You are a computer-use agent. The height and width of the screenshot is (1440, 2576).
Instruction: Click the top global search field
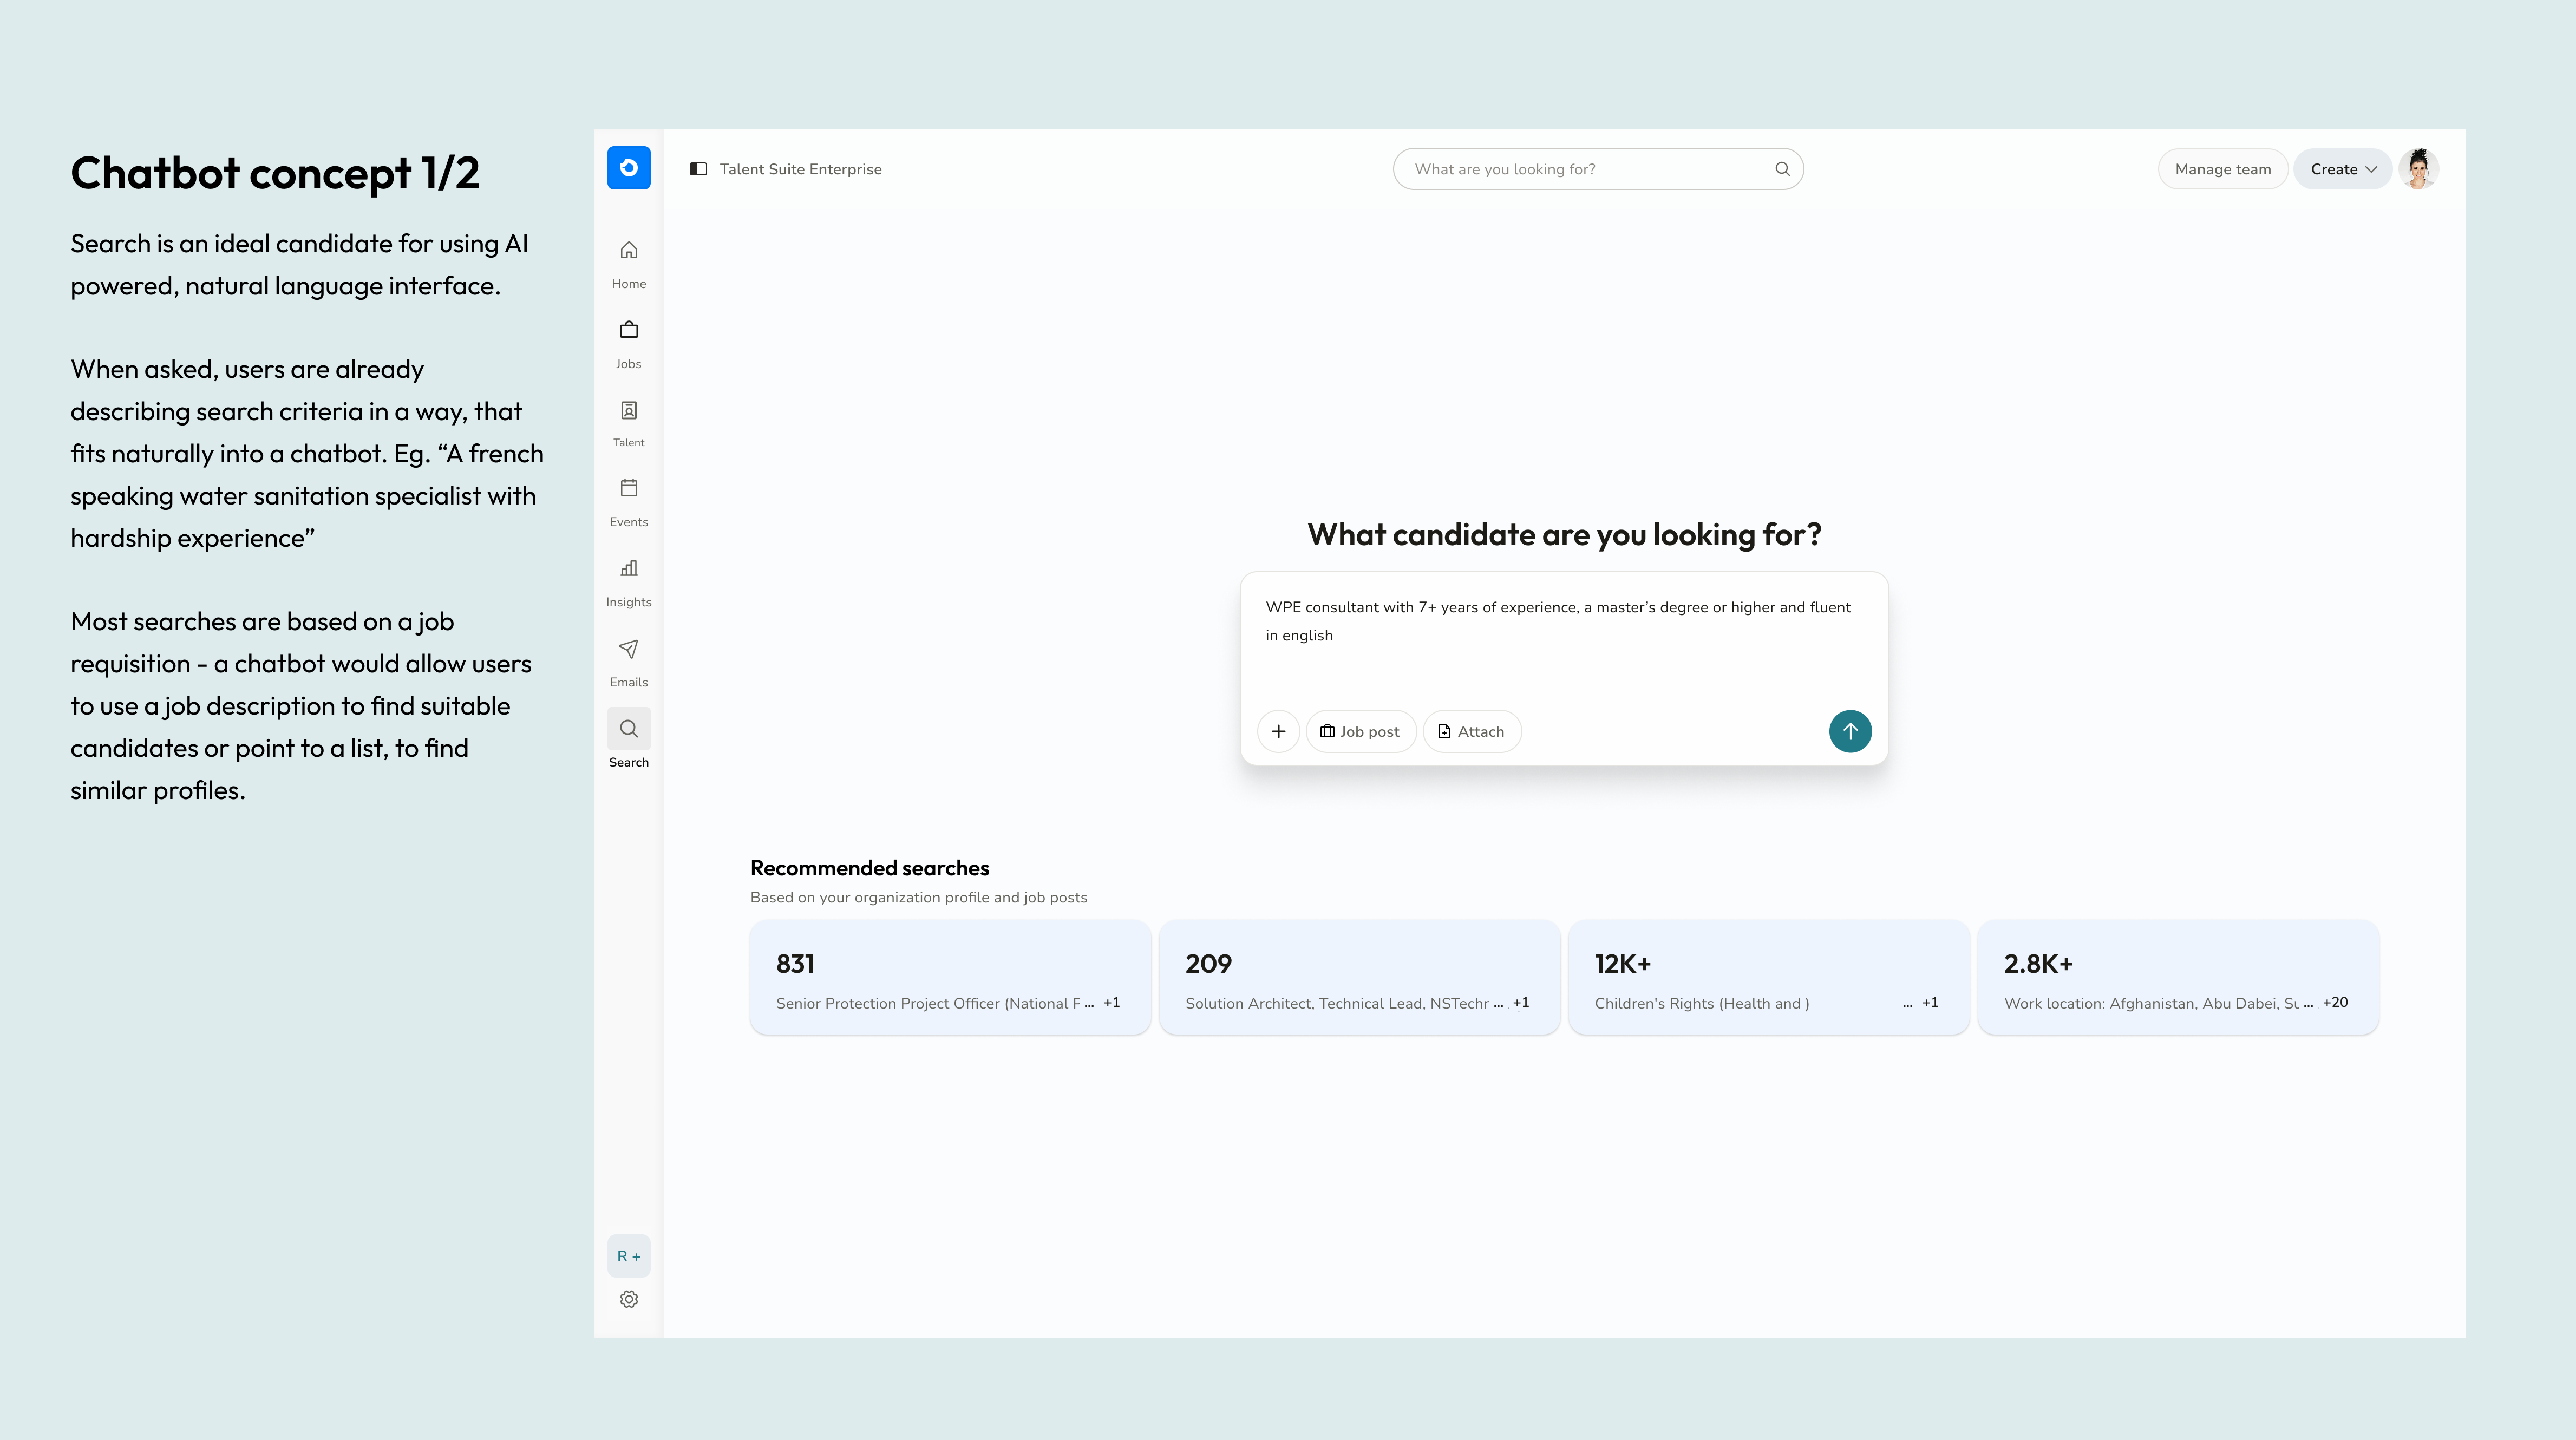(x=1590, y=169)
